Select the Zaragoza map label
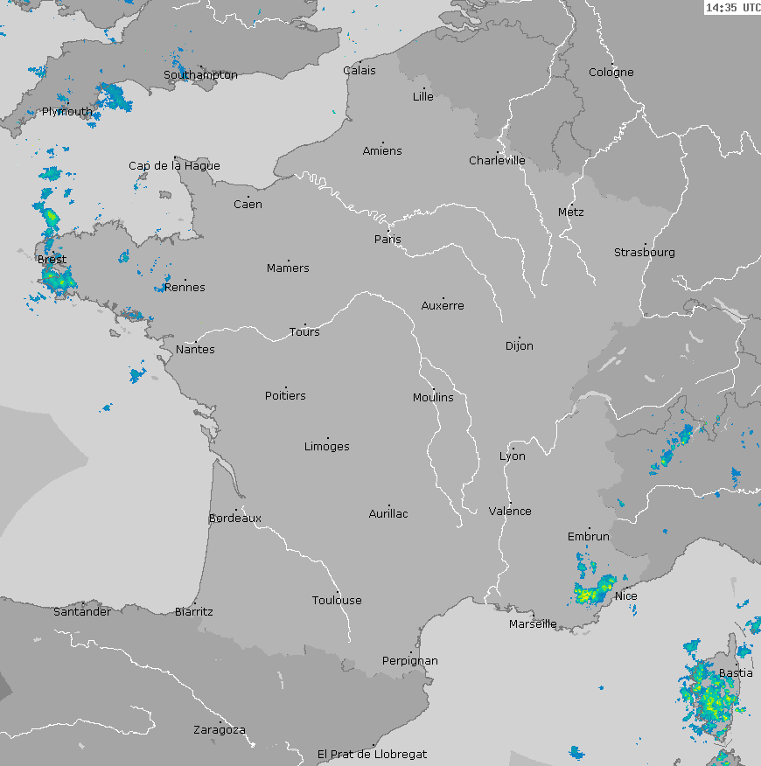This screenshot has height=766, width=761. 219,730
